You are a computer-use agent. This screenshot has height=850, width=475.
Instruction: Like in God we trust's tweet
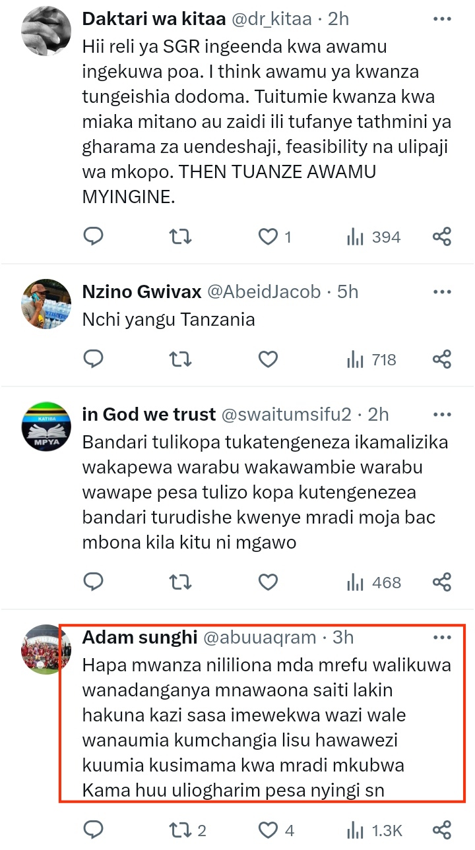point(267,582)
